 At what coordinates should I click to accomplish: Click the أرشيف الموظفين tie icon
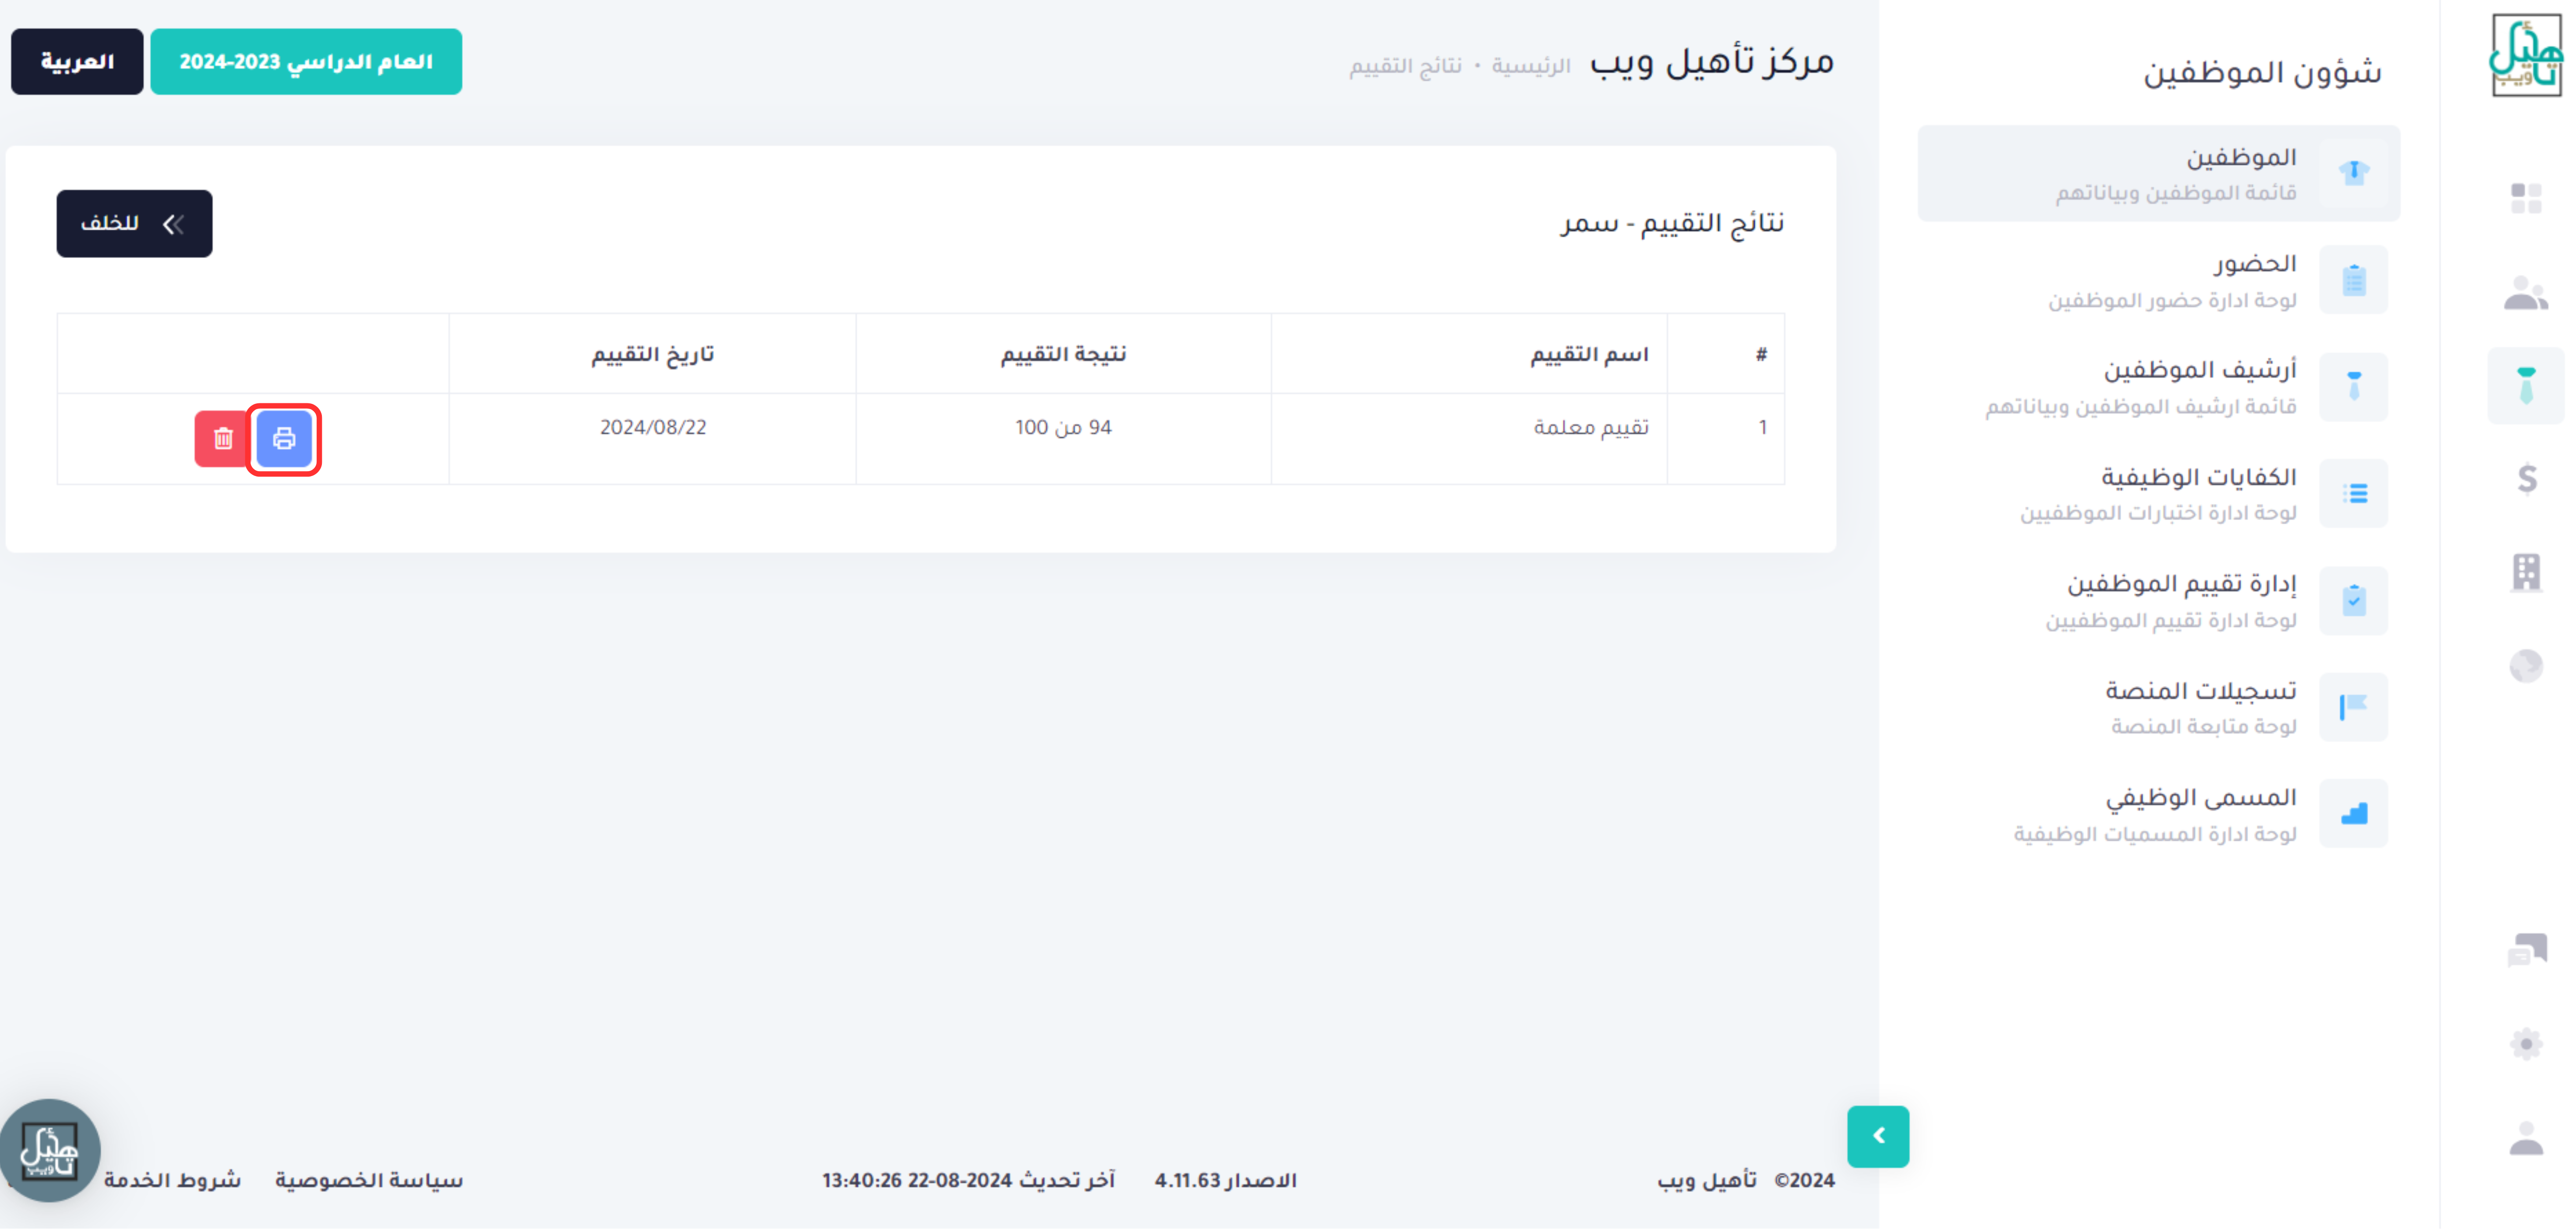2354,387
